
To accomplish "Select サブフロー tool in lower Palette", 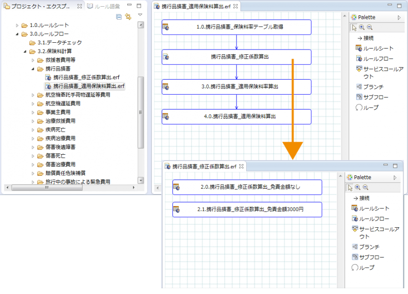I will point(369,257).
